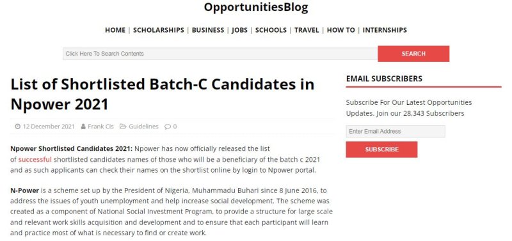Open the BUSINESS menu item
This screenshot has height=241, width=512.
(x=208, y=30)
